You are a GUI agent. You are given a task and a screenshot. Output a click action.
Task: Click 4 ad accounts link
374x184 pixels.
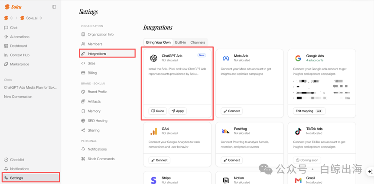click(x=315, y=60)
